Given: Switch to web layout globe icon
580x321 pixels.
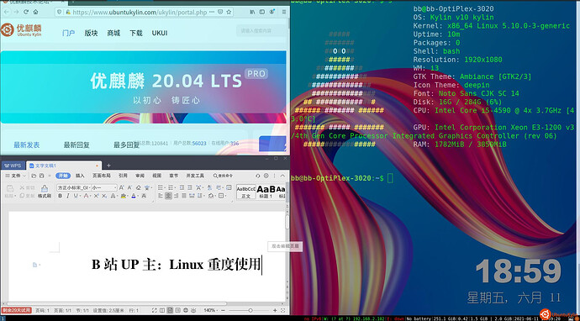Looking at the screenshot, I should 186,310.
